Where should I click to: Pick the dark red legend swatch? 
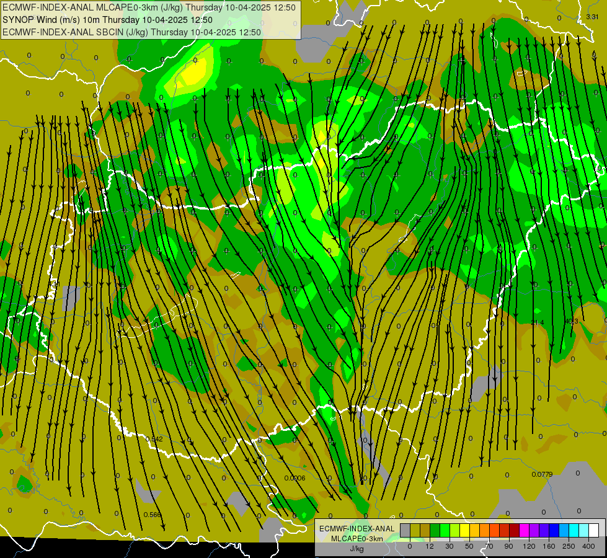515,530
